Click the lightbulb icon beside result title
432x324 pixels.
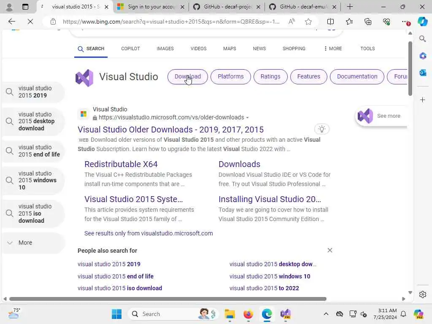[322, 129]
